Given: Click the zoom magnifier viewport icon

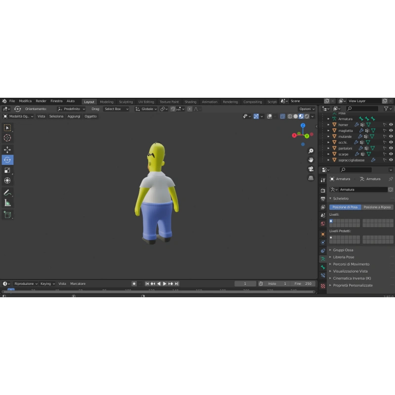Looking at the screenshot, I should (311, 151).
